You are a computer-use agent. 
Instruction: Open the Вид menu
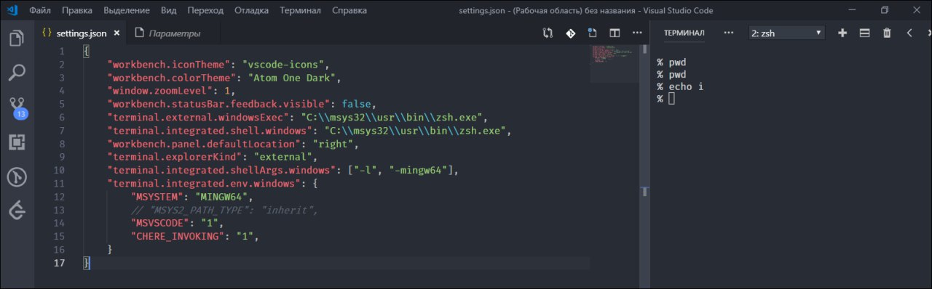(x=168, y=11)
